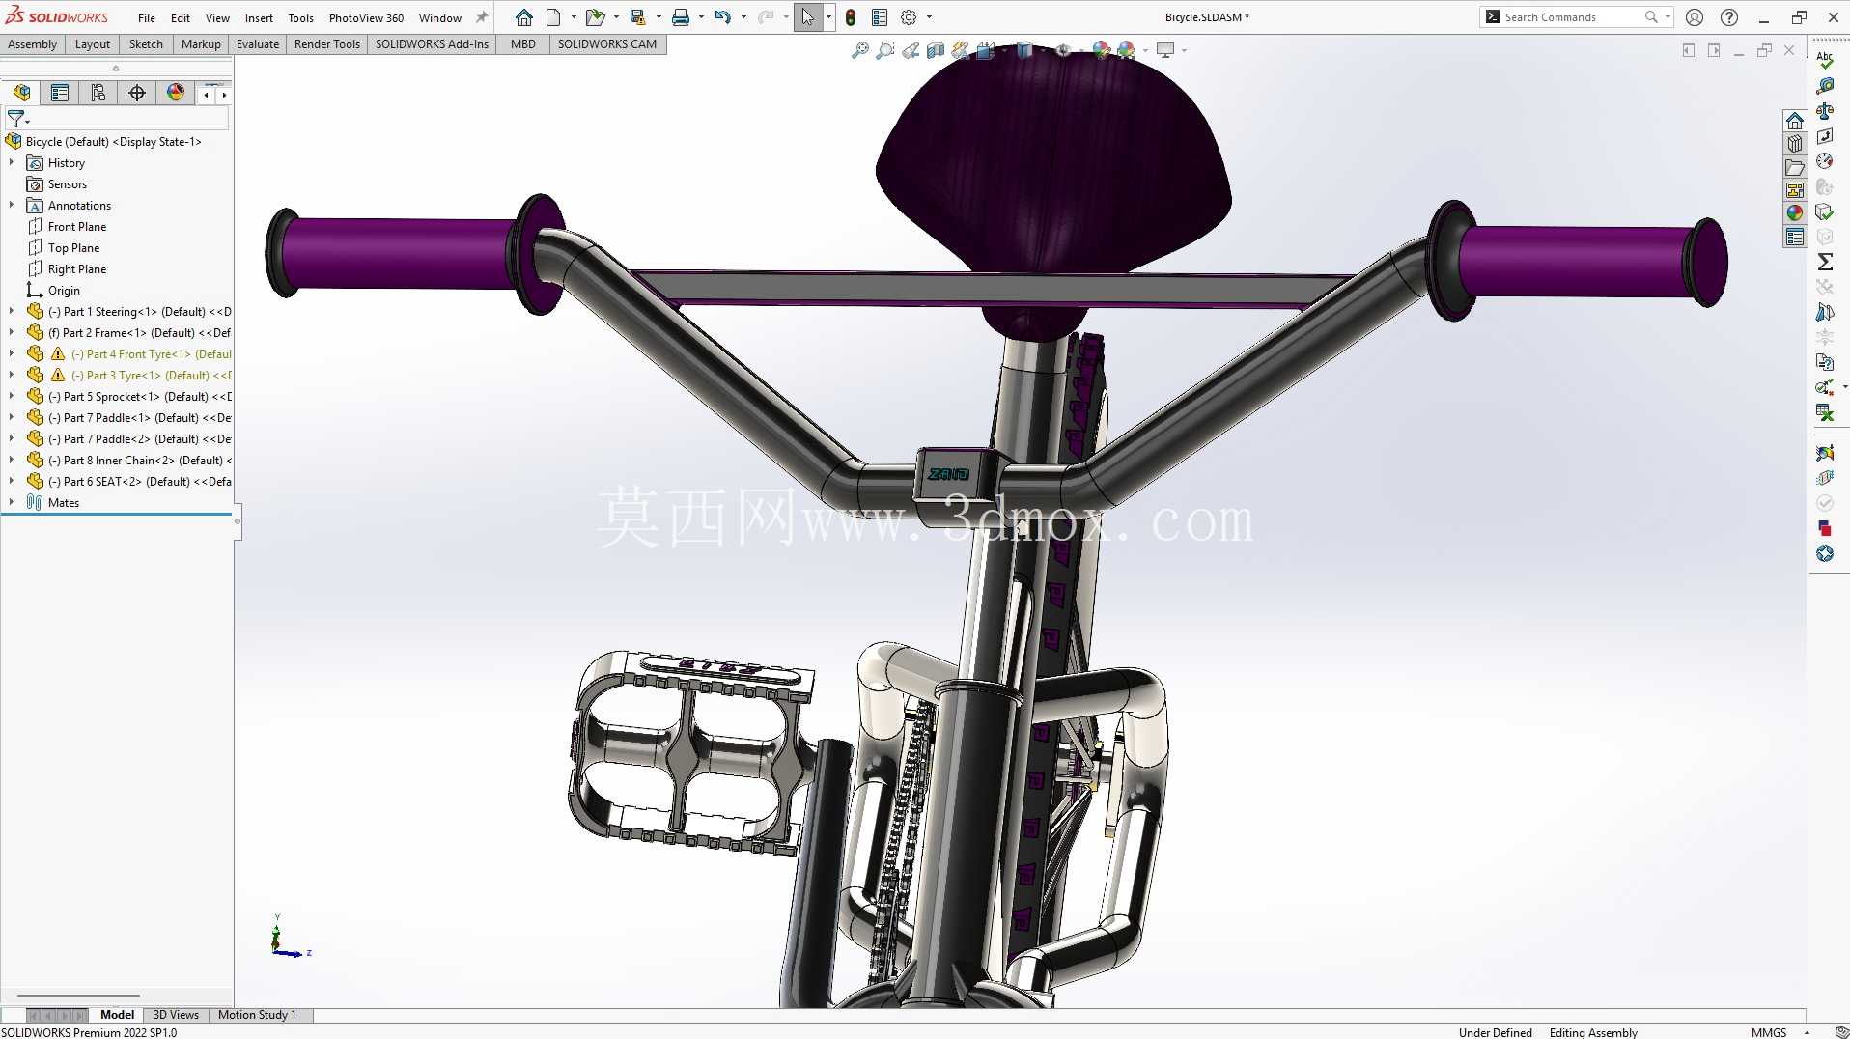Open the Select tool dropdown arrow
Image resolution: width=1850 pixels, height=1039 pixels.
tap(828, 17)
